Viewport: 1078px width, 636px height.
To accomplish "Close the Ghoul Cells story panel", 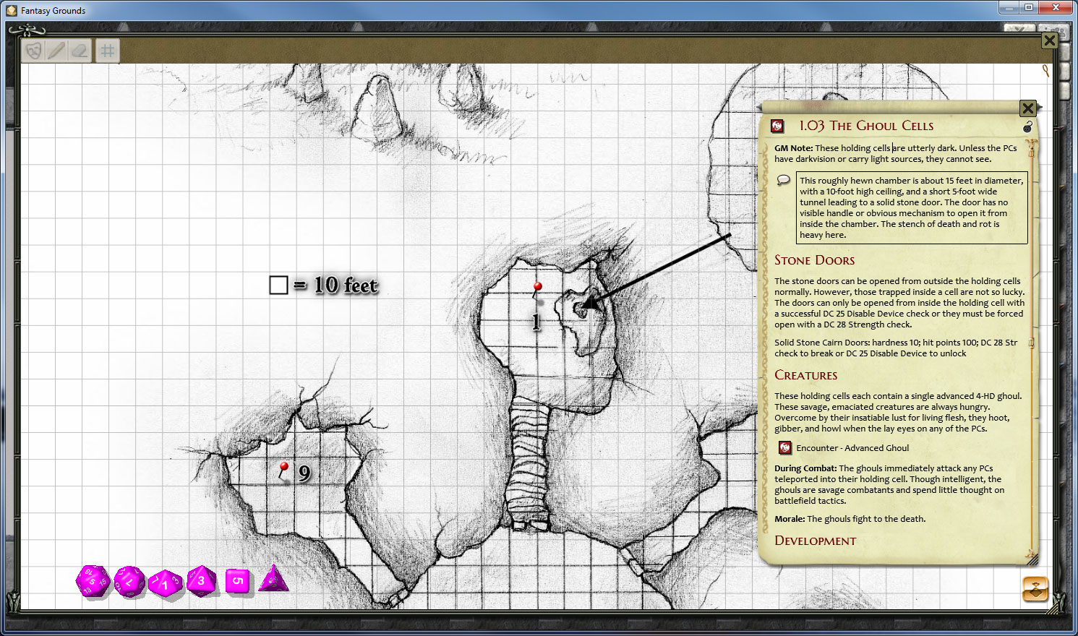I will click(1027, 108).
